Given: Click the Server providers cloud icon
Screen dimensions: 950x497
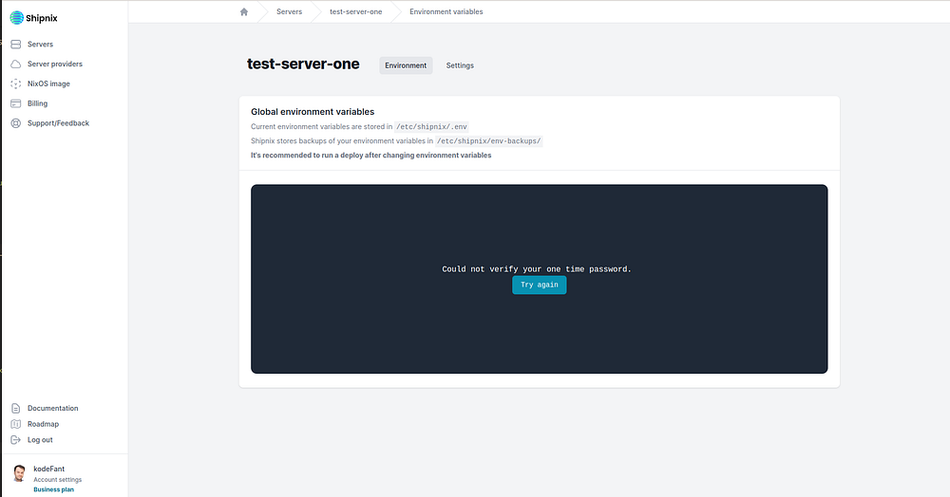Looking at the screenshot, I should pos(16,64).
